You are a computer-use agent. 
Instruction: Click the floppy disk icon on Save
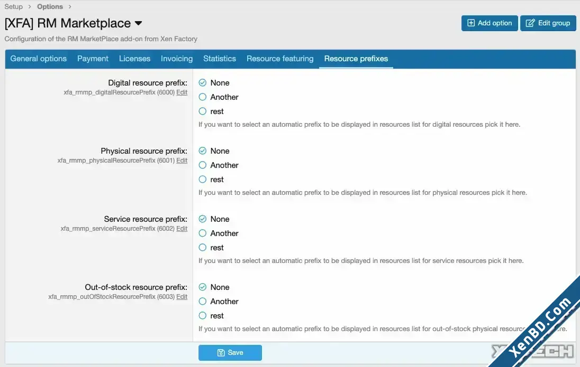click(x=221, y=353)
